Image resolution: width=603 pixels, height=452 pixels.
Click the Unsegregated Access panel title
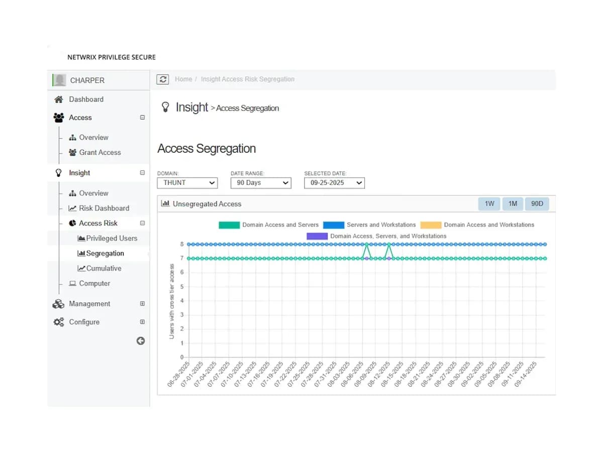(x=207, y=204)
